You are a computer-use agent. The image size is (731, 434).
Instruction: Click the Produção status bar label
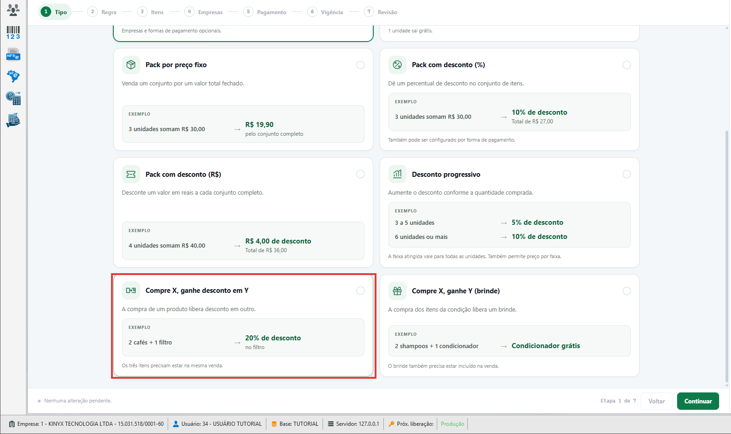[x=452, y=424]
